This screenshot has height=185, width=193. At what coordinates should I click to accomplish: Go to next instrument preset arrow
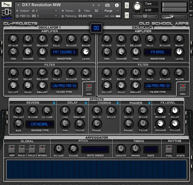tap(99, 5)
